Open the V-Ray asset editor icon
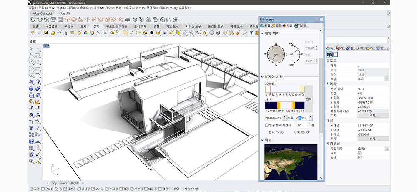Image resolution: width=417 pixels, height=192 pixels. 33,20
